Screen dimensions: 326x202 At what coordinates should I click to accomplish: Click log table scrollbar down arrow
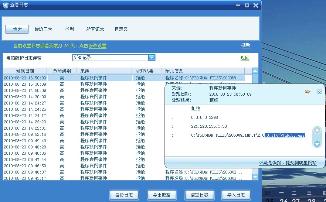(x=255, y=177)
